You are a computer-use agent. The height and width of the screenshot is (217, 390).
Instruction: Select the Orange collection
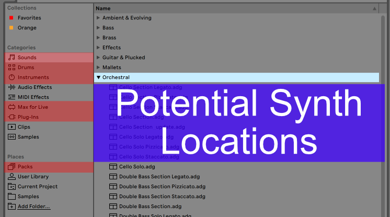coord(27,28)
